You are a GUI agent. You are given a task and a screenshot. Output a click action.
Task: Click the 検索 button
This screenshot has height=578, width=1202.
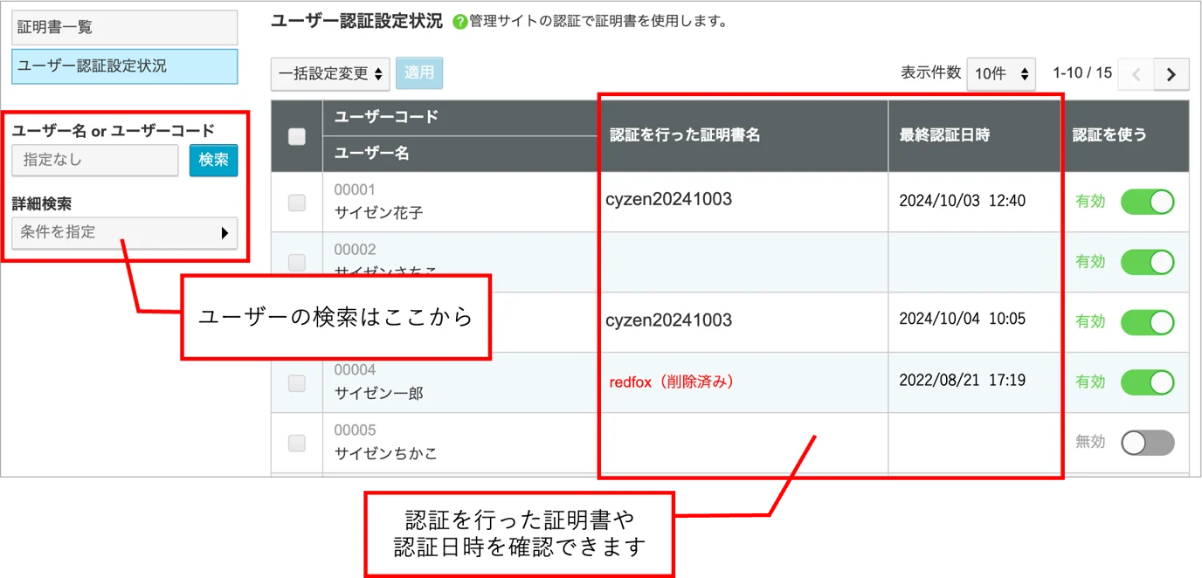pos(214,161)
